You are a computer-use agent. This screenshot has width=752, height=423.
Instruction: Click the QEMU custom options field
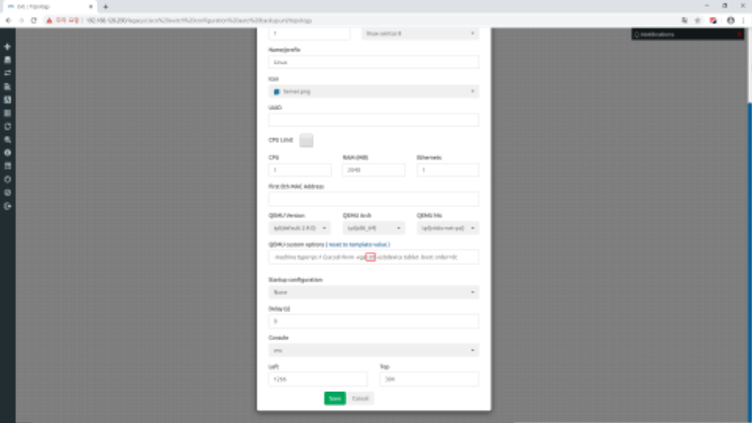click(x=373, y=257)
